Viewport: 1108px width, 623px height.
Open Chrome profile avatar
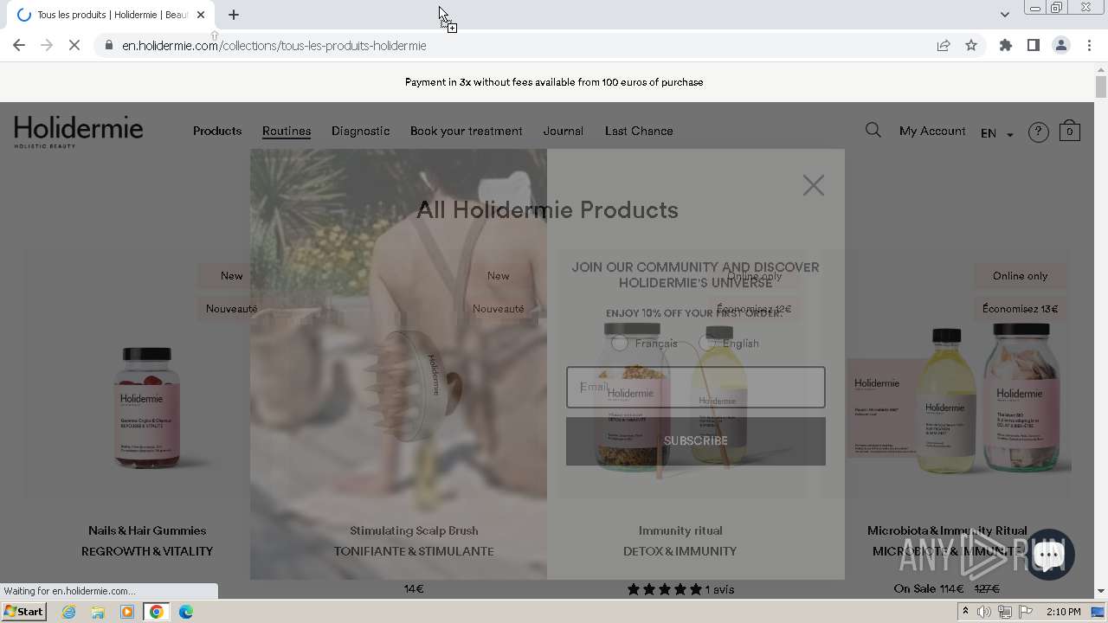click(x=1061, y=45)
